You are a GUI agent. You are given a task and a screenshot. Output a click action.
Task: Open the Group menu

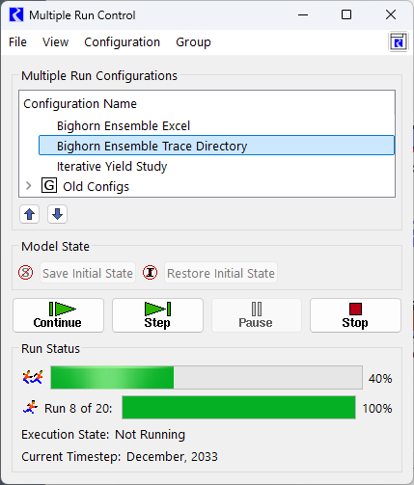pyautogui.click(x=193, y=42)
